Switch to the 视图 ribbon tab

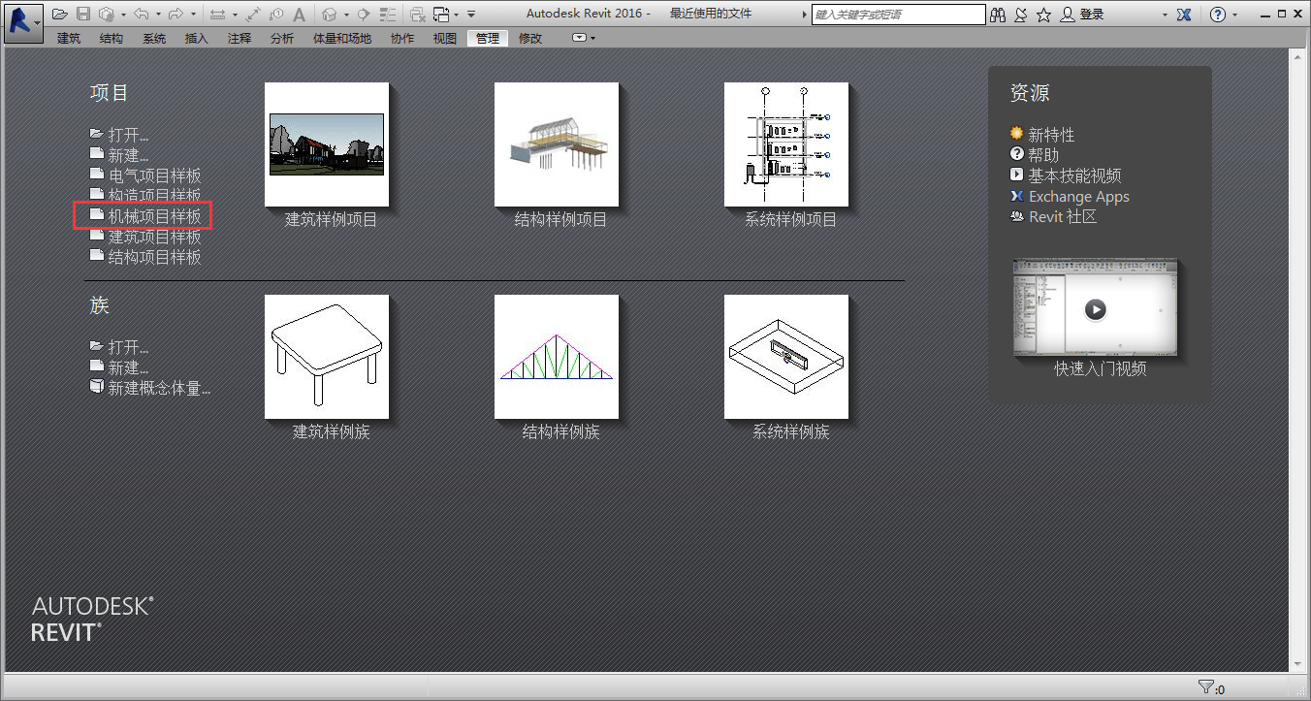point(445,38)
